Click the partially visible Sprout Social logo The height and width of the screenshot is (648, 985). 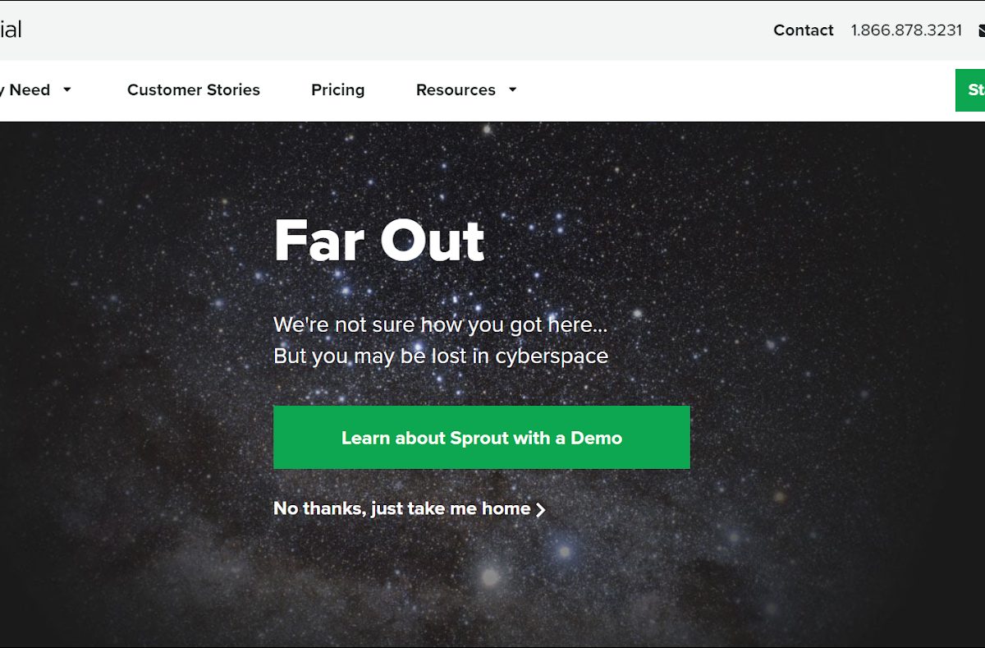coord(11,30)
